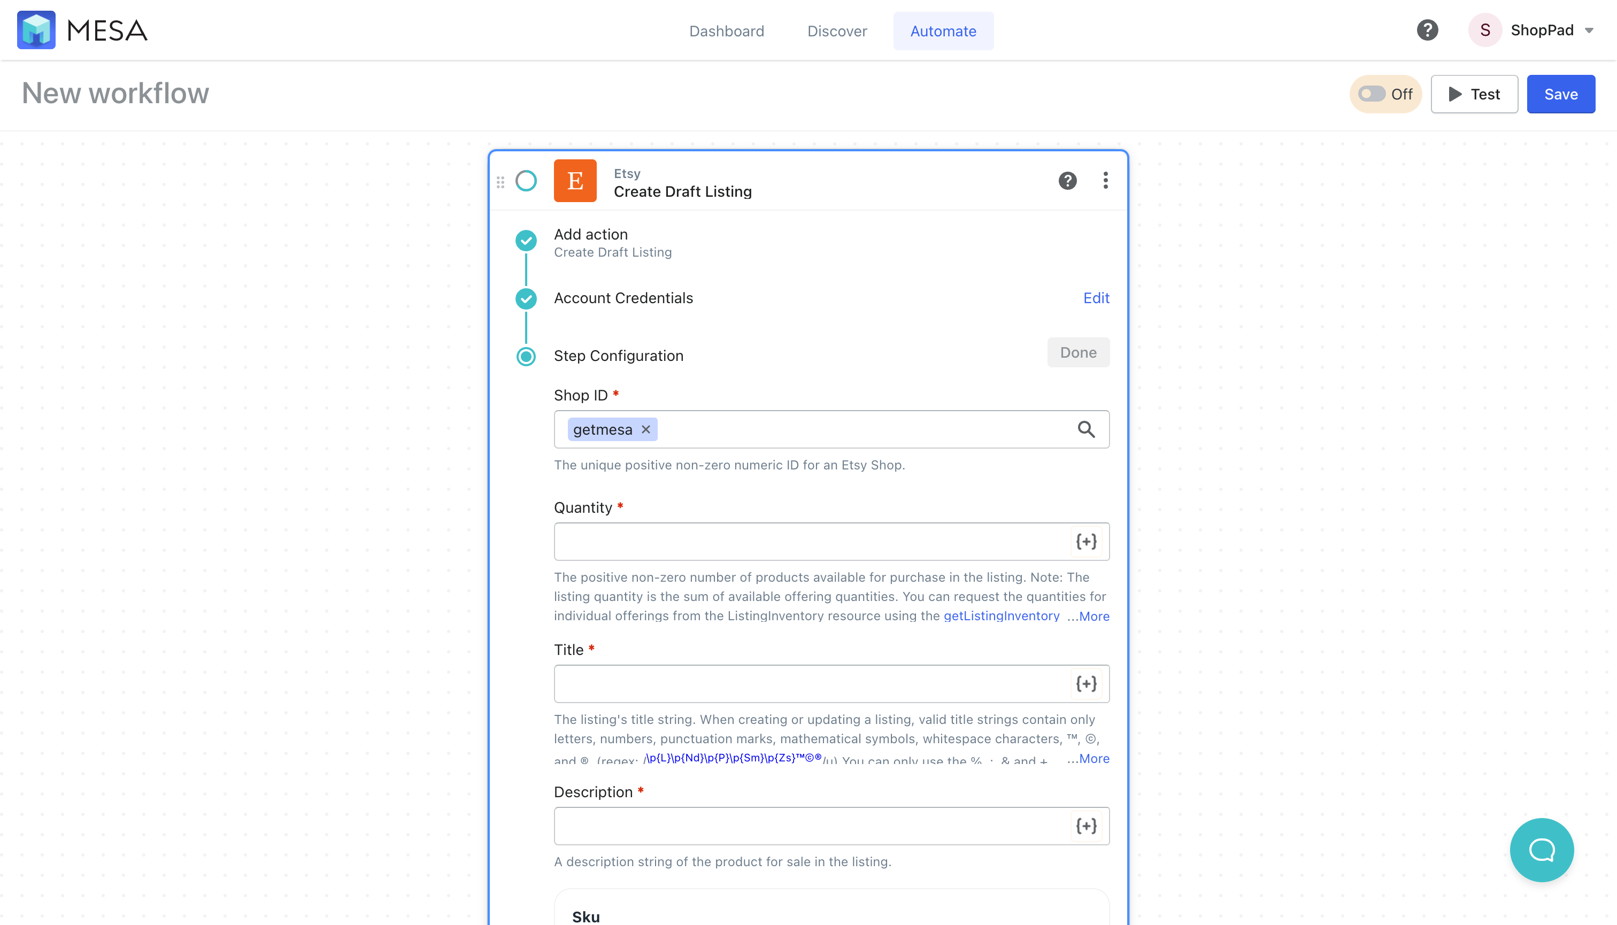Click the Add action step label

590,234
